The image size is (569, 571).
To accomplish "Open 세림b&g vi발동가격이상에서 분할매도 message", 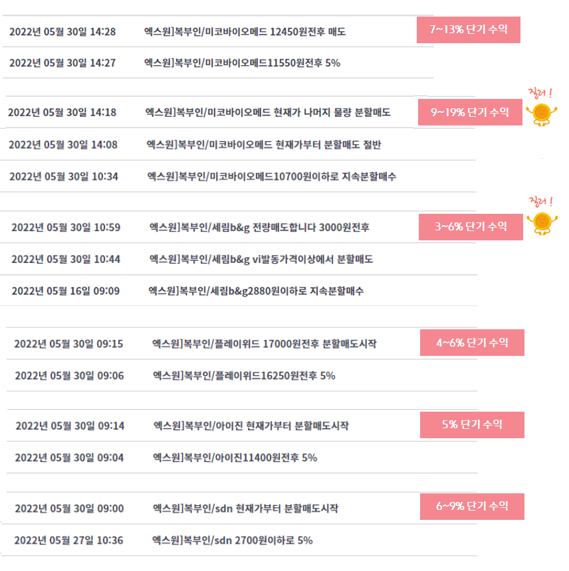I will (261, 260).
